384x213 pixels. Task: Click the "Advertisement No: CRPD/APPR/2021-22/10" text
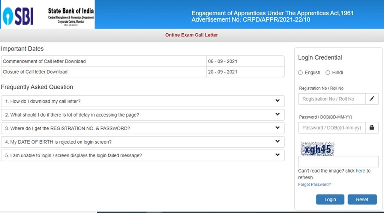click(251, 20)
